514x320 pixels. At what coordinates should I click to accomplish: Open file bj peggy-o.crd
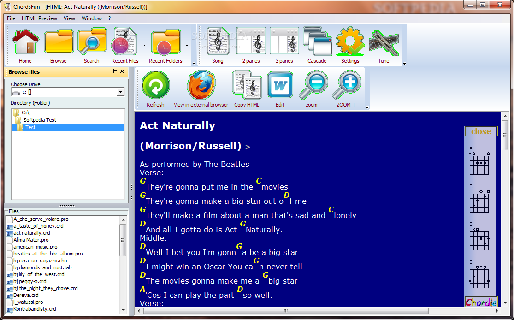30,281
